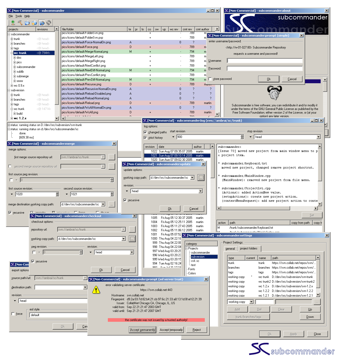Select the pics/icons/default/Recurse.png row
337x363 pixels.
[138, 84]
